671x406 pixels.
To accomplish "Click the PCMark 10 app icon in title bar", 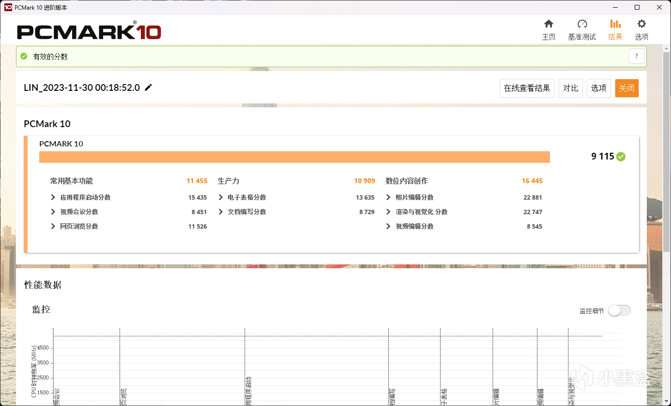I will coord(8,7).
